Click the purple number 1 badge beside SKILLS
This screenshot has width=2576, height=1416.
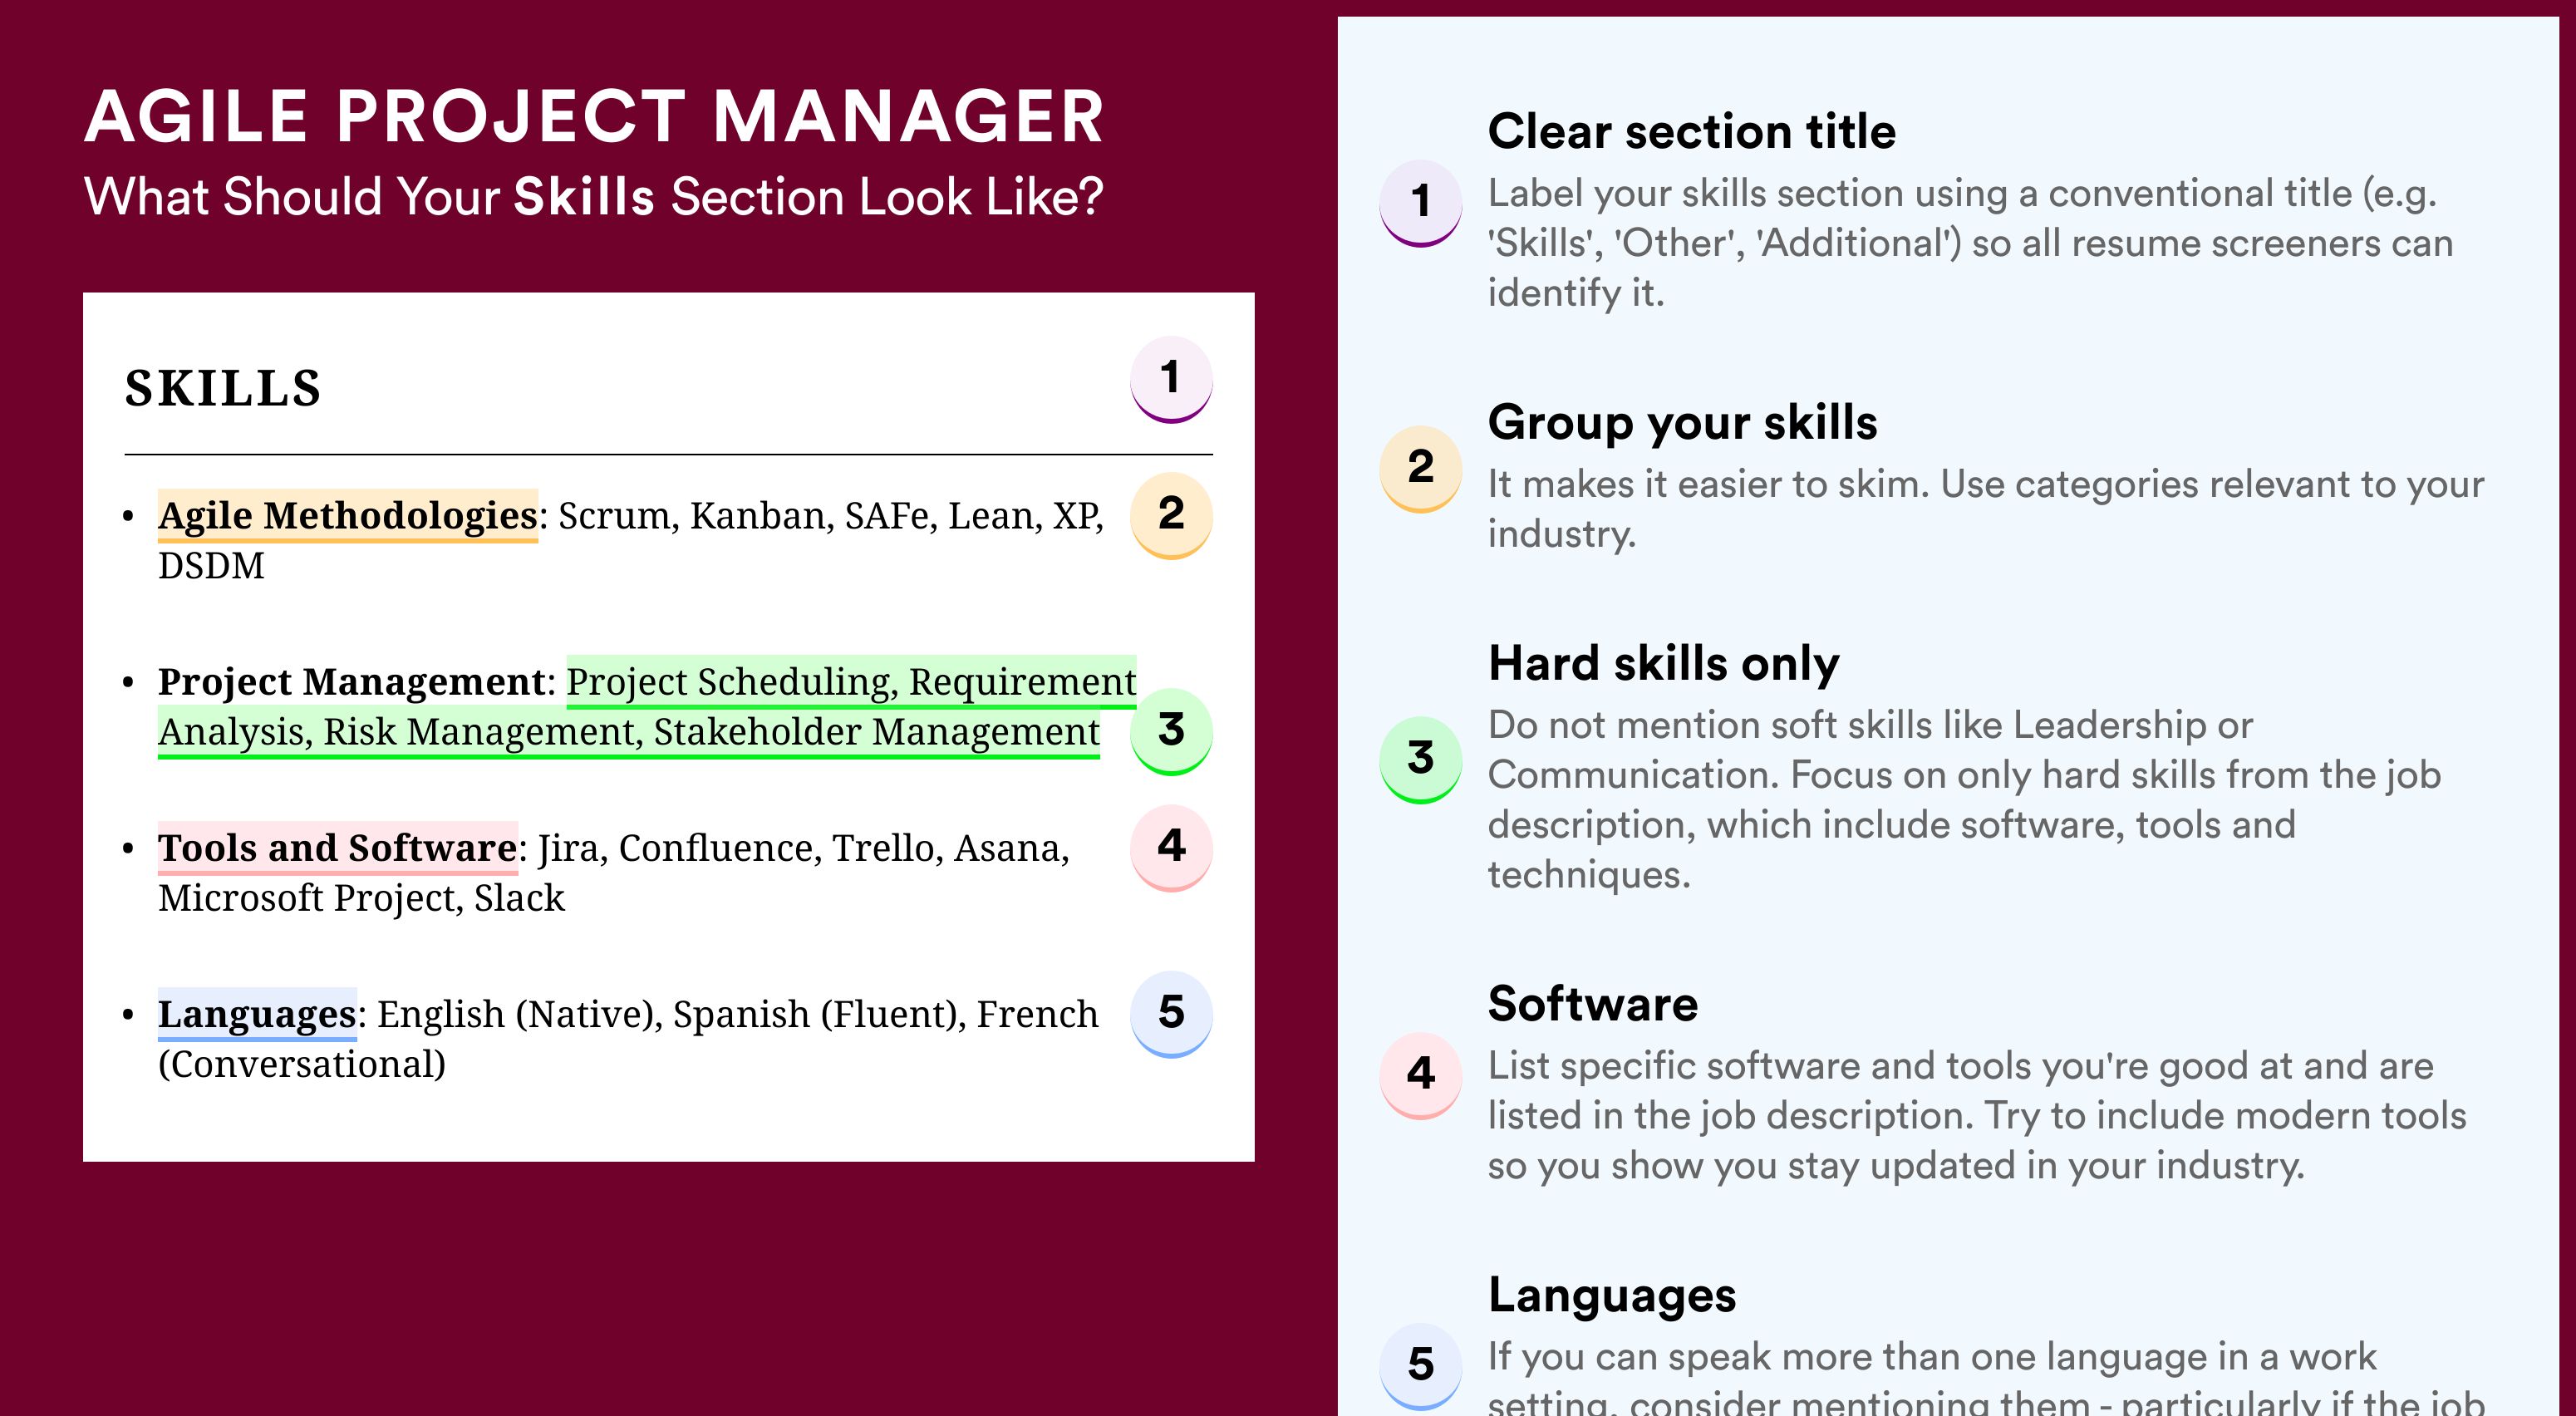(x=1171, y=378)
